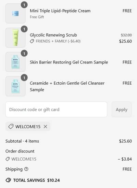Click the Glycolic Renewing Scrub product name
The width and height of the screenshot is (137, 188).
pos(53,35)
